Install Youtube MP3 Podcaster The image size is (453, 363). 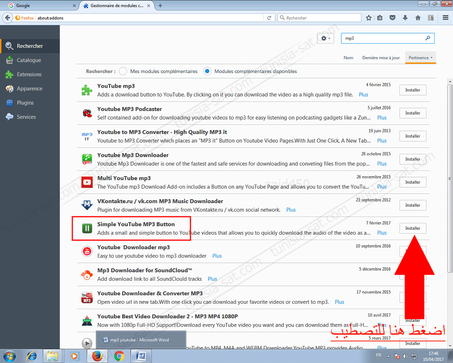413,113
